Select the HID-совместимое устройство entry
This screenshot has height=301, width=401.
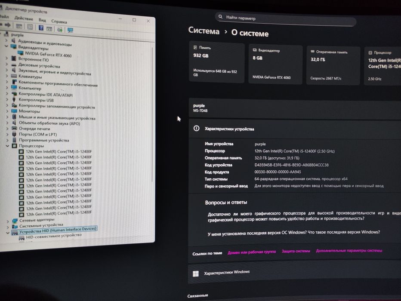pos(54,236)
